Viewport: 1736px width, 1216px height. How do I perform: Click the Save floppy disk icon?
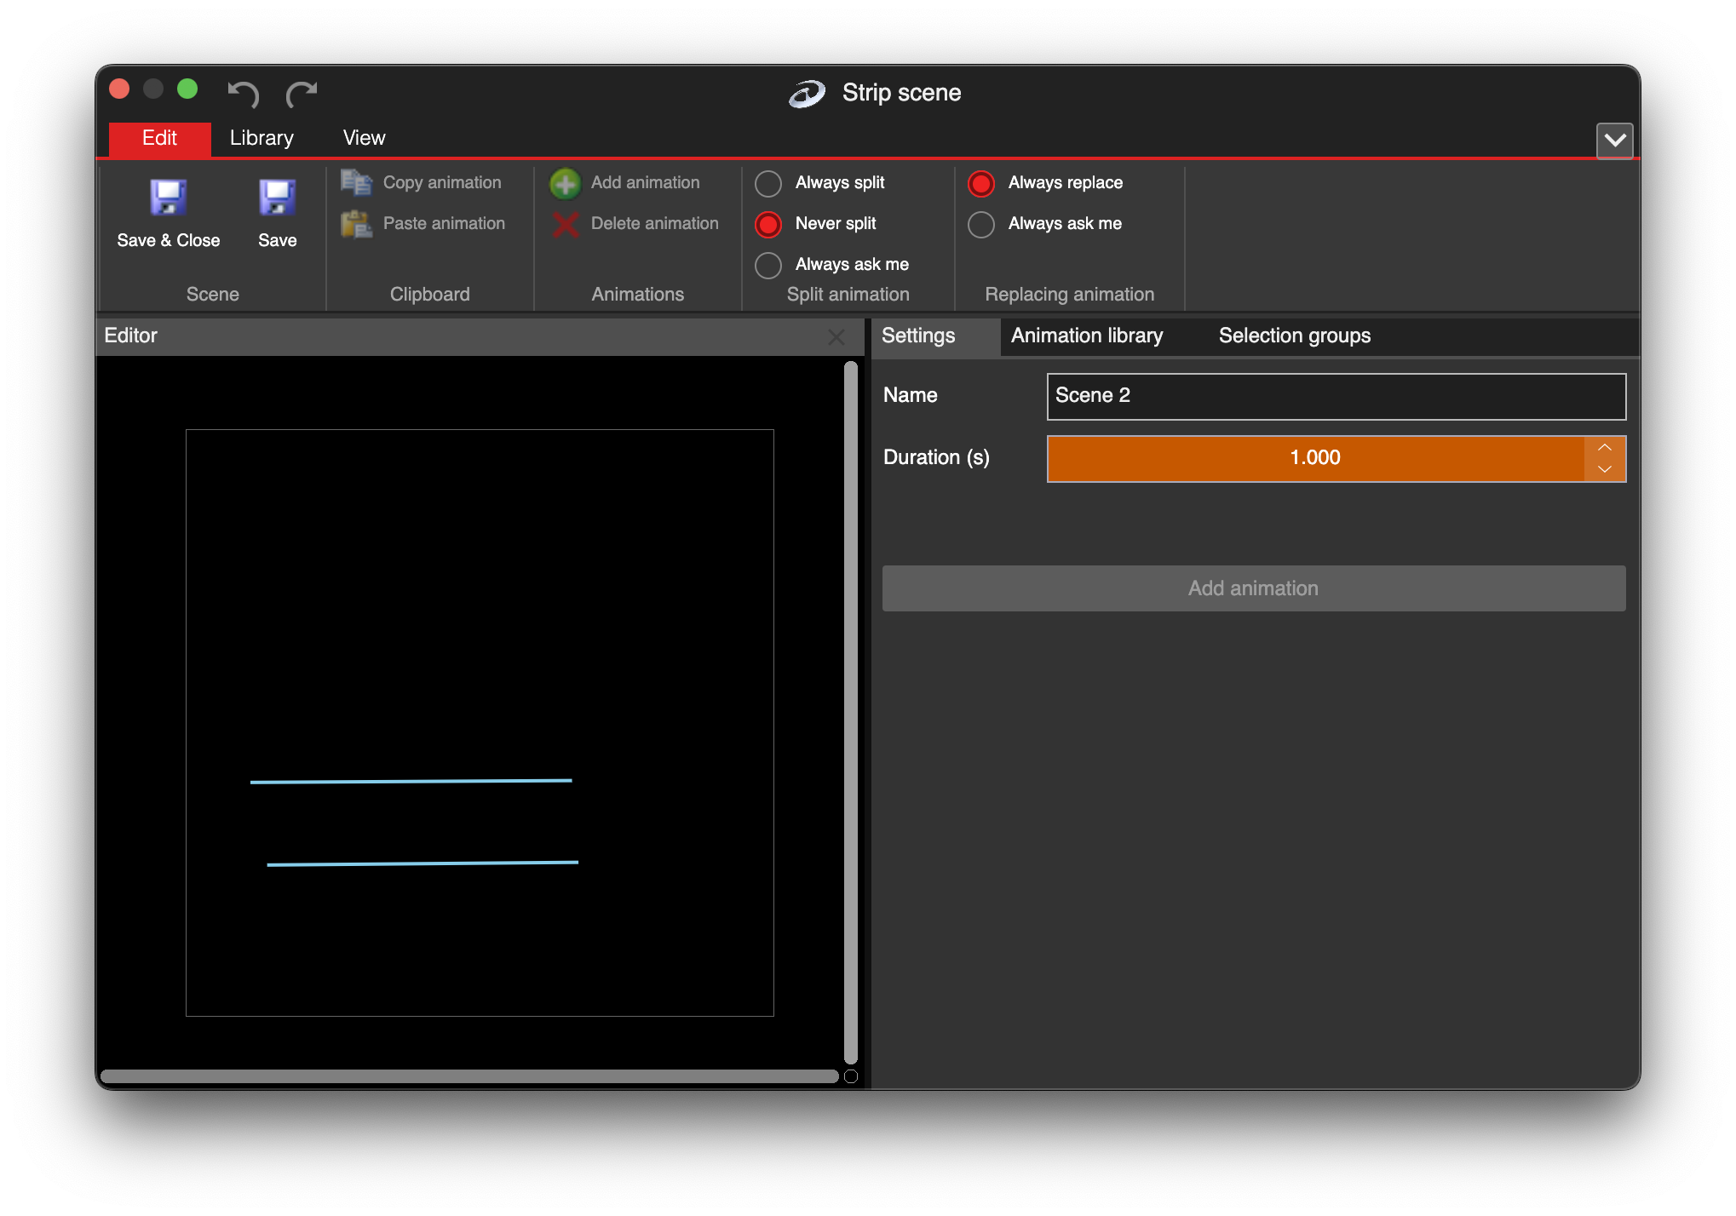click(277, 198)
